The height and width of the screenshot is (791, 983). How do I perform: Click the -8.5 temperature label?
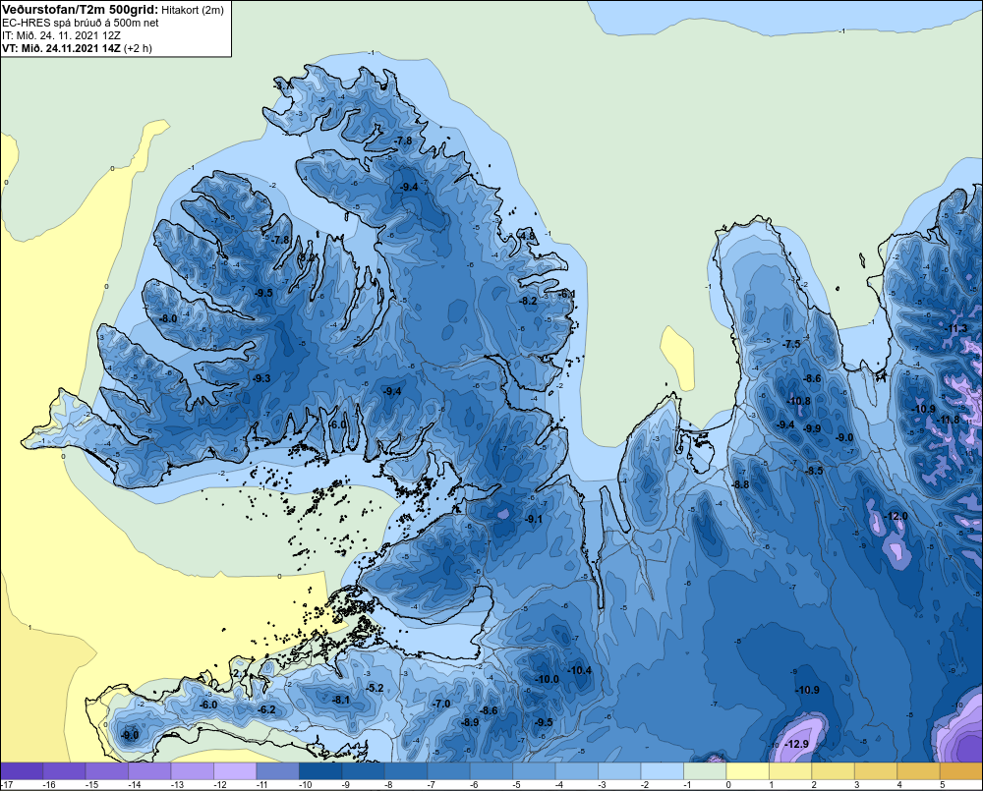pyautogui.click(x=814, y=470)
